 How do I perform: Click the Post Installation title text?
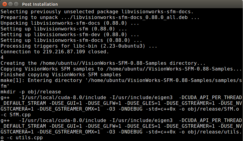pyautogui.click(x=40, y=4)
